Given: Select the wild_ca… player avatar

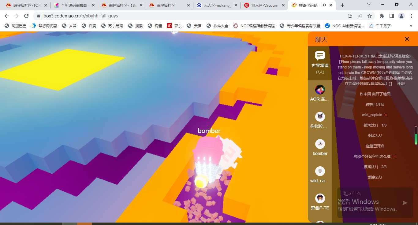Looking at the screenshot, I should tap(320, 171).
